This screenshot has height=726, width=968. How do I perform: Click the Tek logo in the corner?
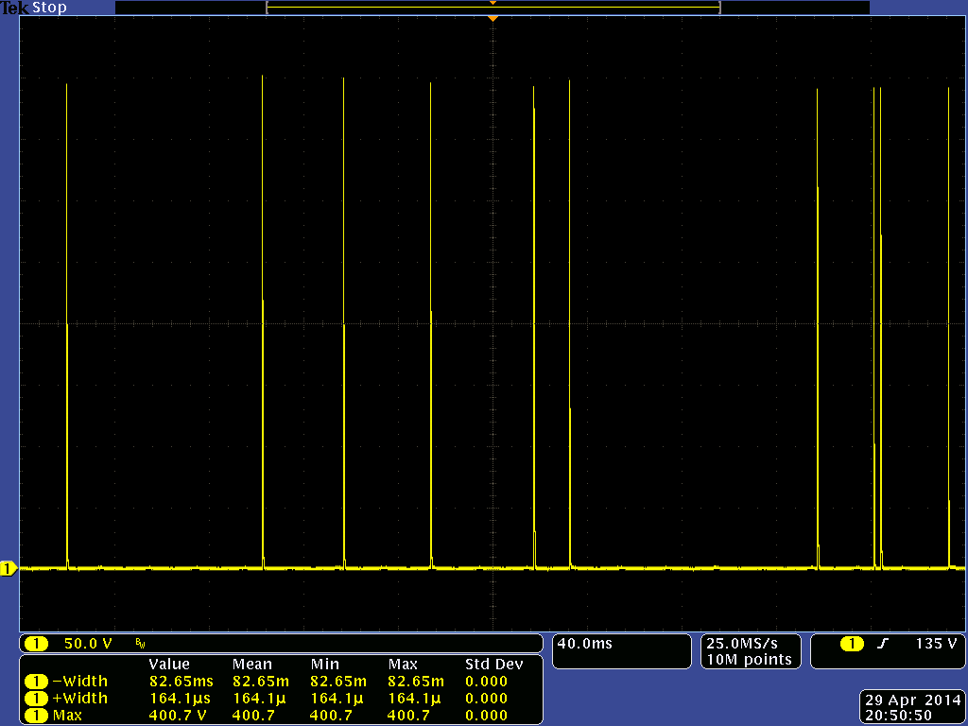pyautogui.click(x=15, y=8)
